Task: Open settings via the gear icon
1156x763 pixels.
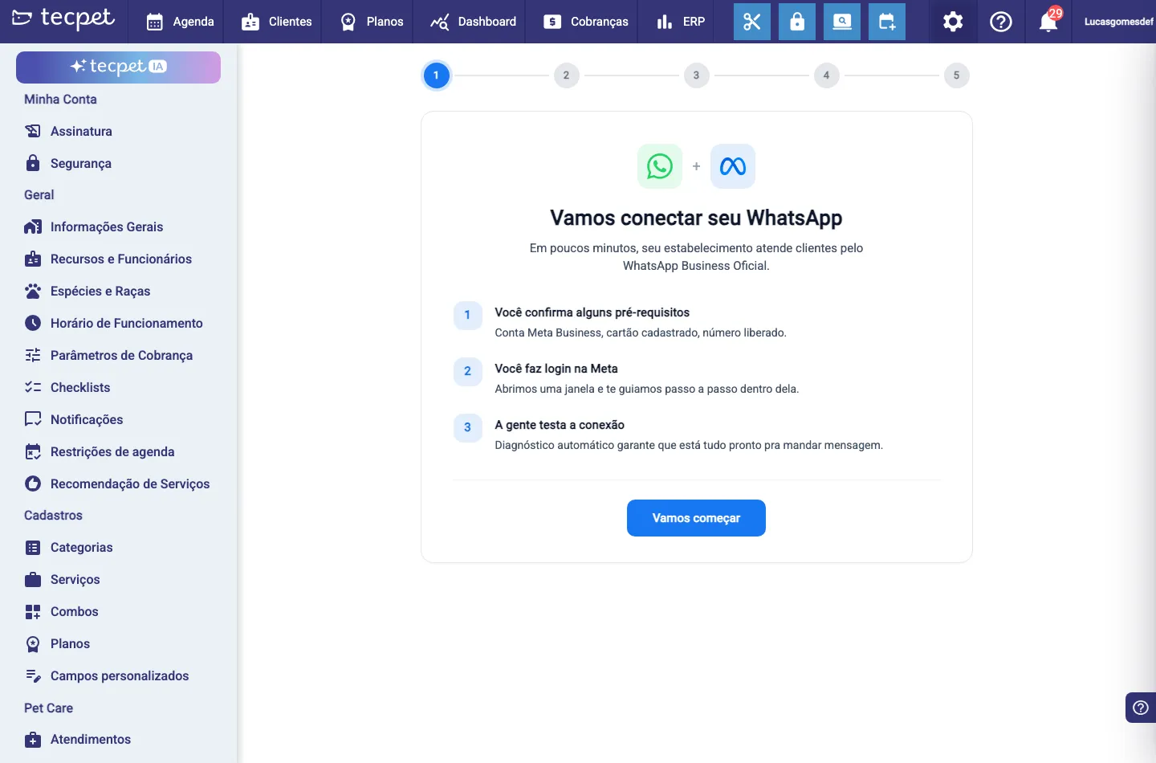Action: tap(953, 22)
